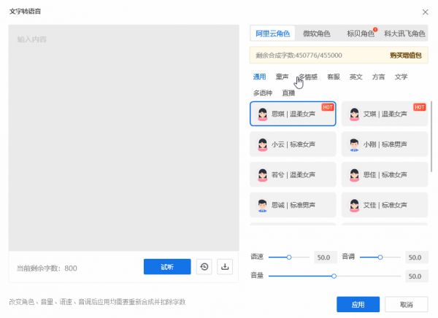This screenshot has height=318, width=438.
Task: Click the 语速 value field 50.0
Action: [x=326, y=257]
